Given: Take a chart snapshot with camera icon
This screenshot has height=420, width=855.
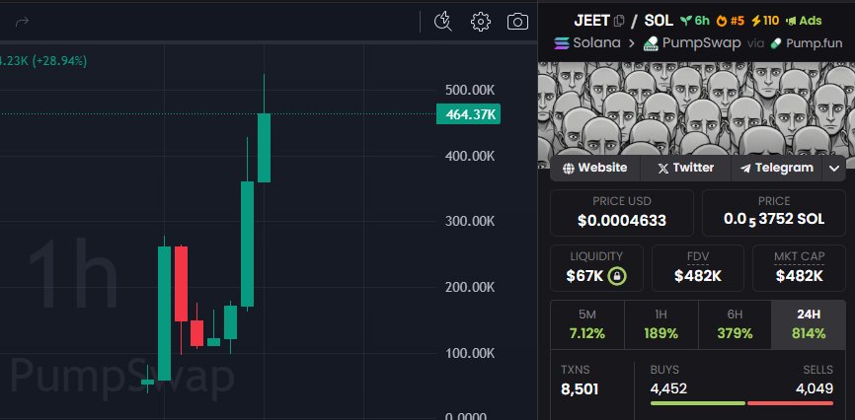Looking at the screenshot, I should coord(516,21).
